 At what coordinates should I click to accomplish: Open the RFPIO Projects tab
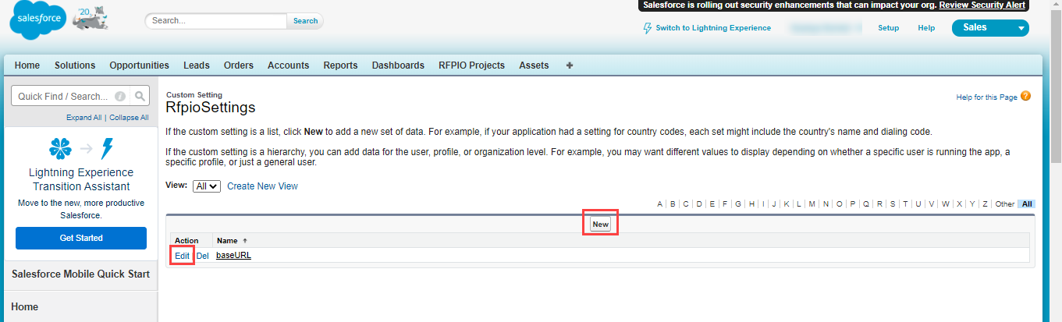471,65
